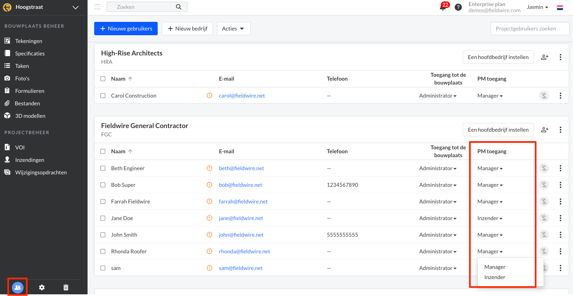
Task: Choose Inzender in the open PM dropdown
Action: (x=495, y=277)
